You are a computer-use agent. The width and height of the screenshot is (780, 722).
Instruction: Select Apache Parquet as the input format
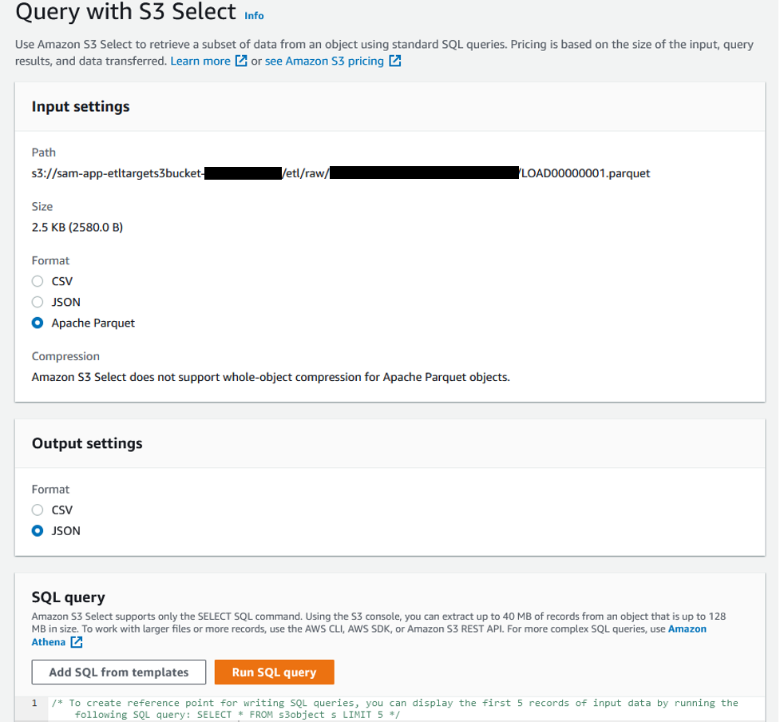pos(38,323)
